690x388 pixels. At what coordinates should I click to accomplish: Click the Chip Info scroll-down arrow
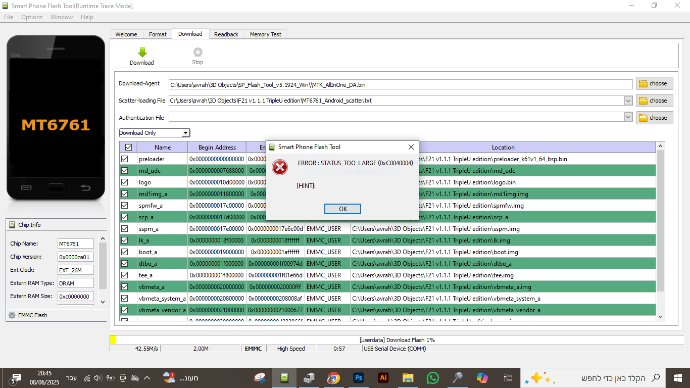click(x=103, y=302)
